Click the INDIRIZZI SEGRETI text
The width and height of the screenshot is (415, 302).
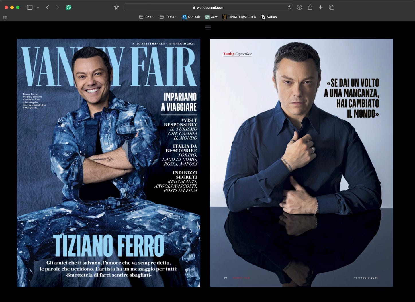[185, 175]
